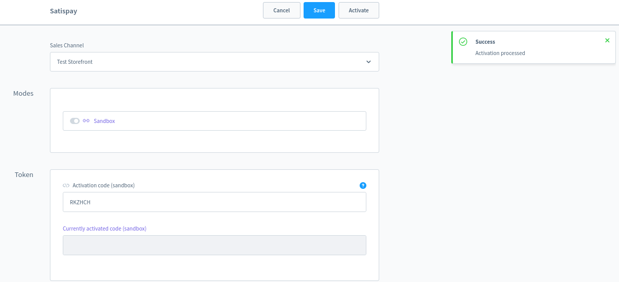Click the Activate button
The width and height of the screenshot is (619, 282).
click(359, 10)
